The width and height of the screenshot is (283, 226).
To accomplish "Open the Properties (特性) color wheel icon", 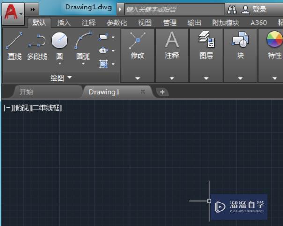I will pos(275,39).
